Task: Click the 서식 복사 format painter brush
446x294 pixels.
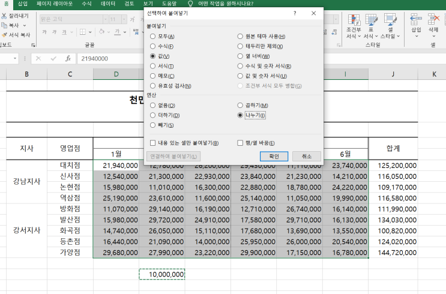Action: 4,35
